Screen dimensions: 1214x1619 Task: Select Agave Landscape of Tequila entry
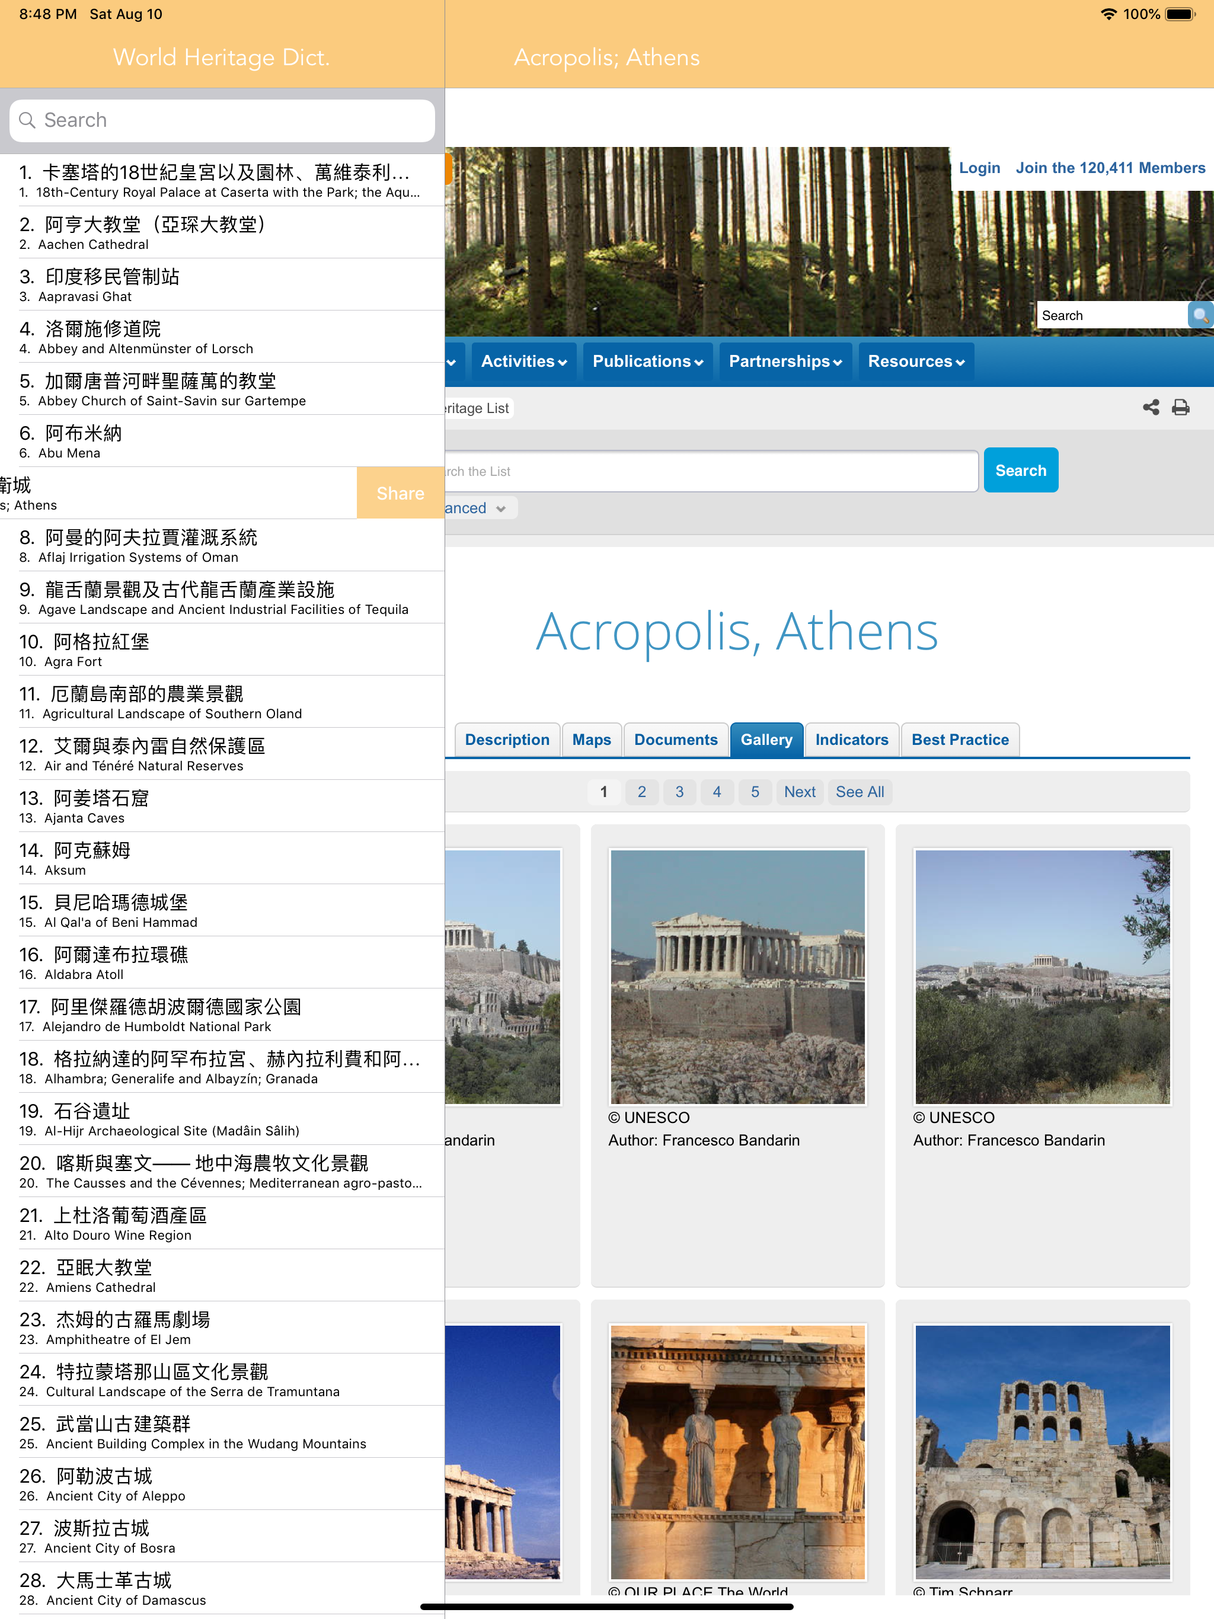[222, 597]
